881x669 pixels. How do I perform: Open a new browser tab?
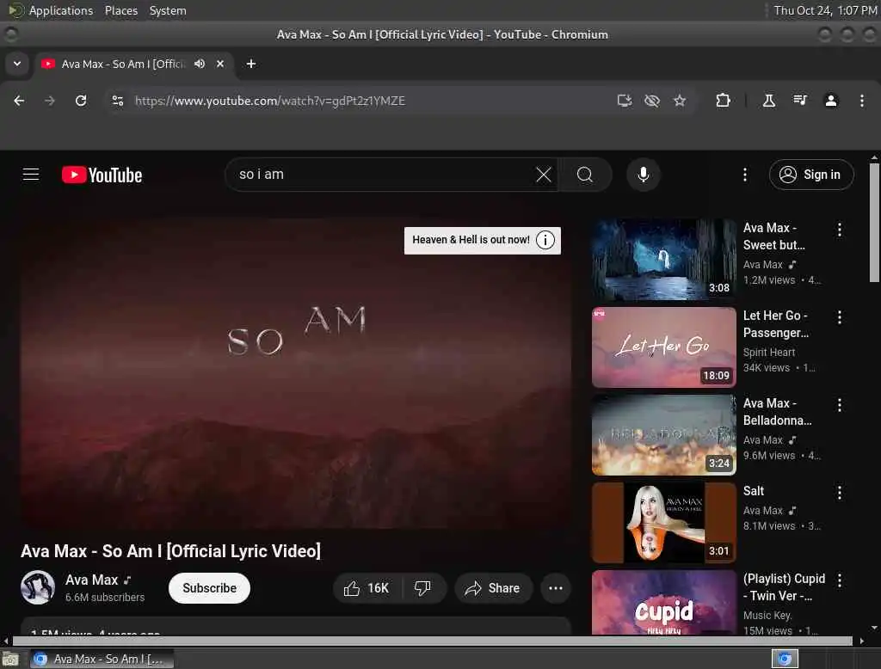(251, 64)
